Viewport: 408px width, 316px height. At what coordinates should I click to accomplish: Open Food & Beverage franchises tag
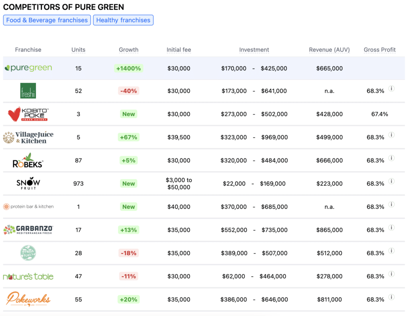(x=47, y=20)
